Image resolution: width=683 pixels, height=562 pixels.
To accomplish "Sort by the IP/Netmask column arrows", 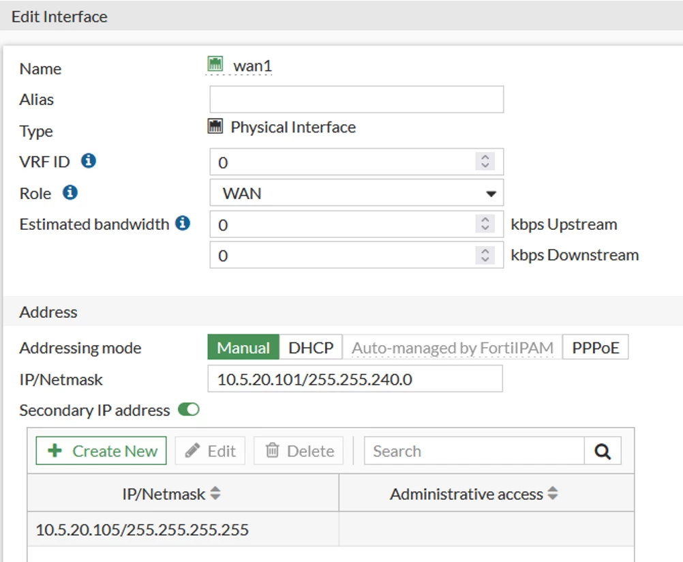I will (215, 493).
